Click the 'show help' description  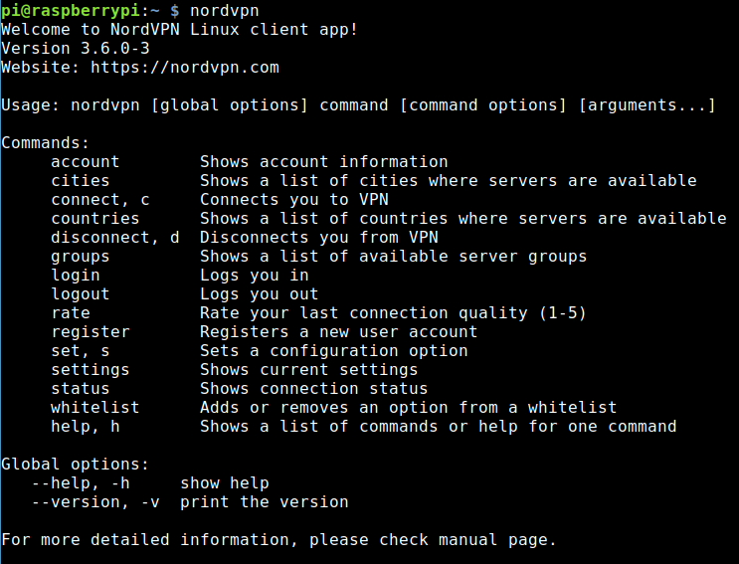[x=225, y=483]
